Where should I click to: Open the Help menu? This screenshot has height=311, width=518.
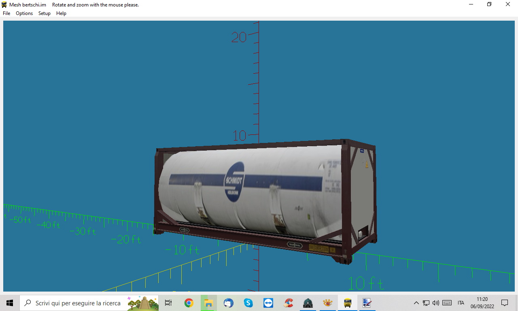tap(61, 13)
